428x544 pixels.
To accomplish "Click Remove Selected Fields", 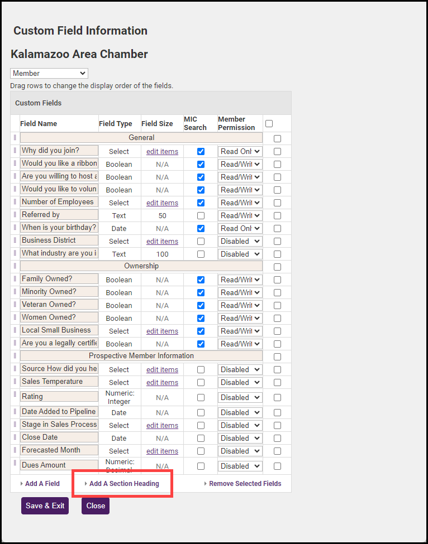I will (x=245, y=484).
